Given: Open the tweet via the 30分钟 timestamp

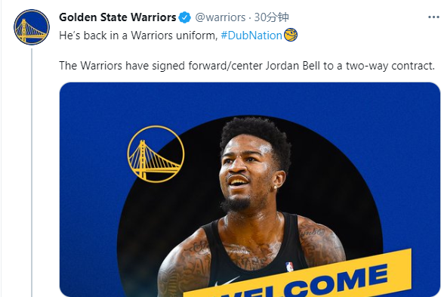Looking at the screenshot, I should [x=271, y=17].
